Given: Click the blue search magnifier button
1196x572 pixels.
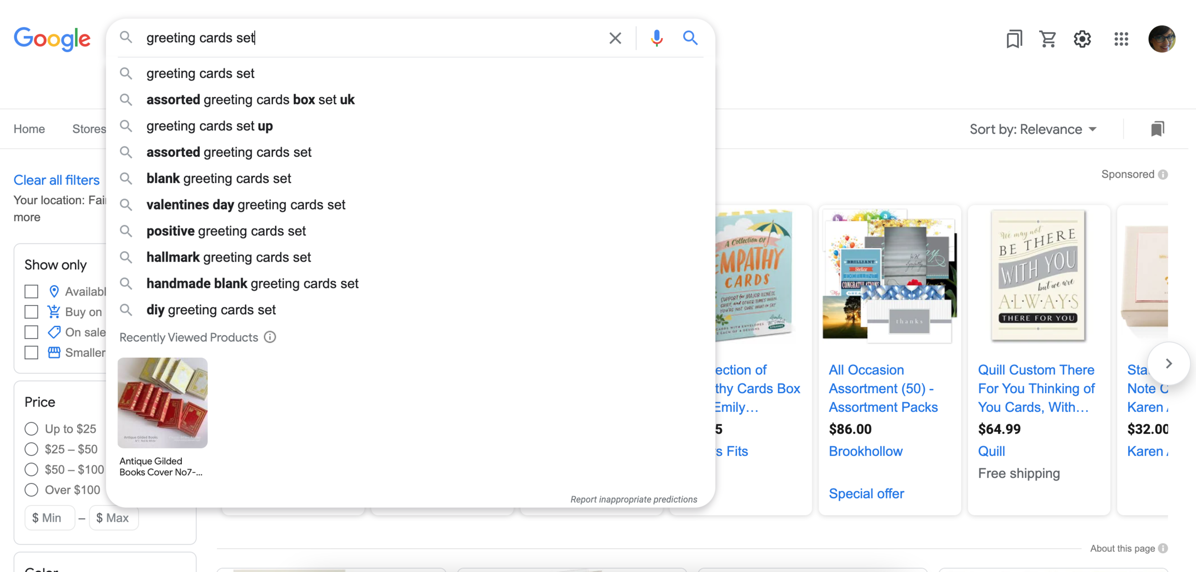Looking at the screenshot, I should (x=690, y=38).
